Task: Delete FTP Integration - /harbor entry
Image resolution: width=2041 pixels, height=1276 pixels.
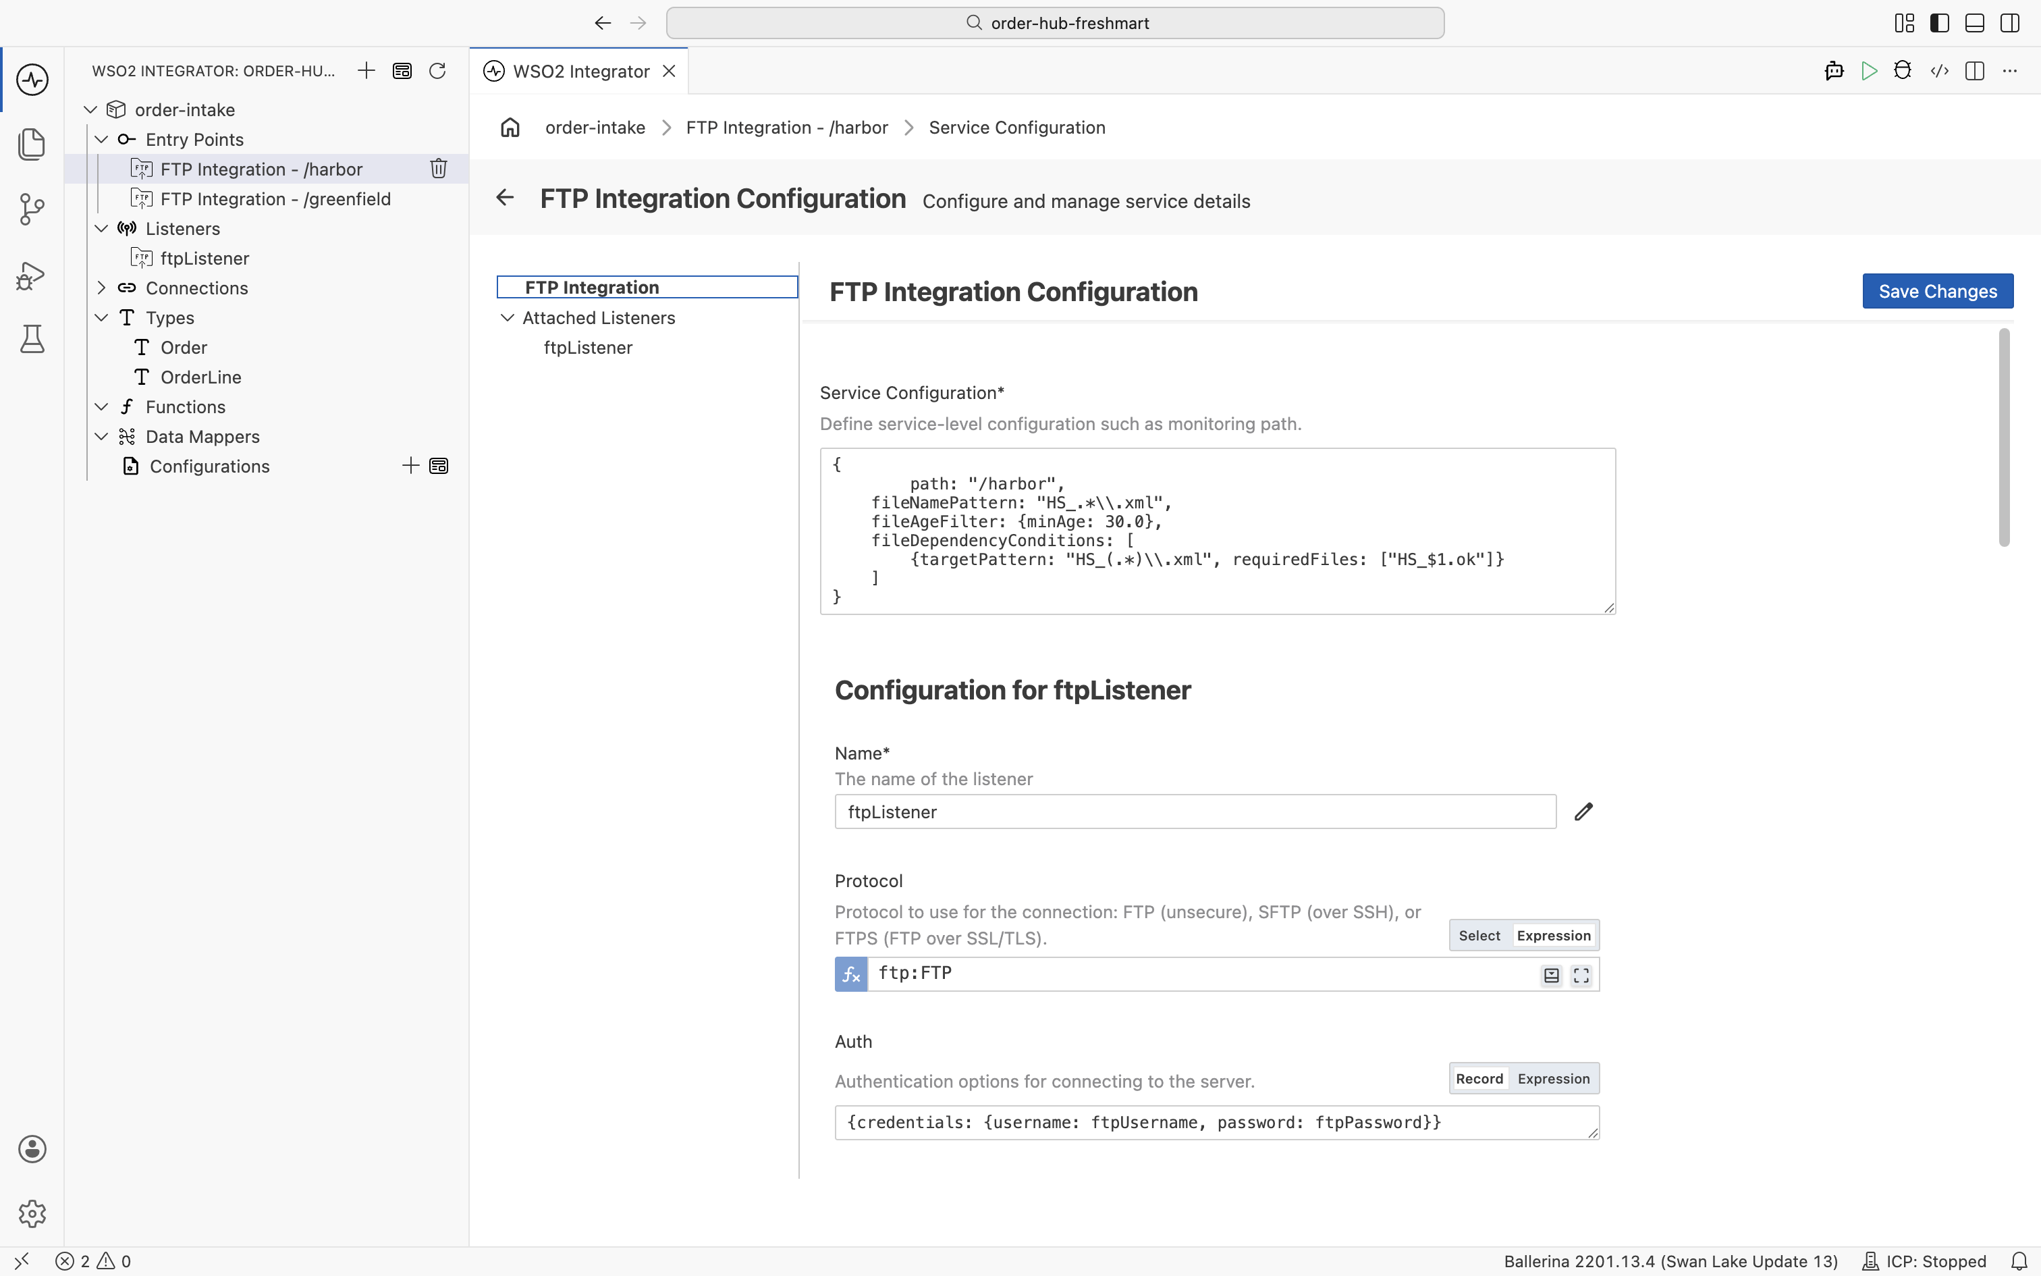Action: [439, 169]
